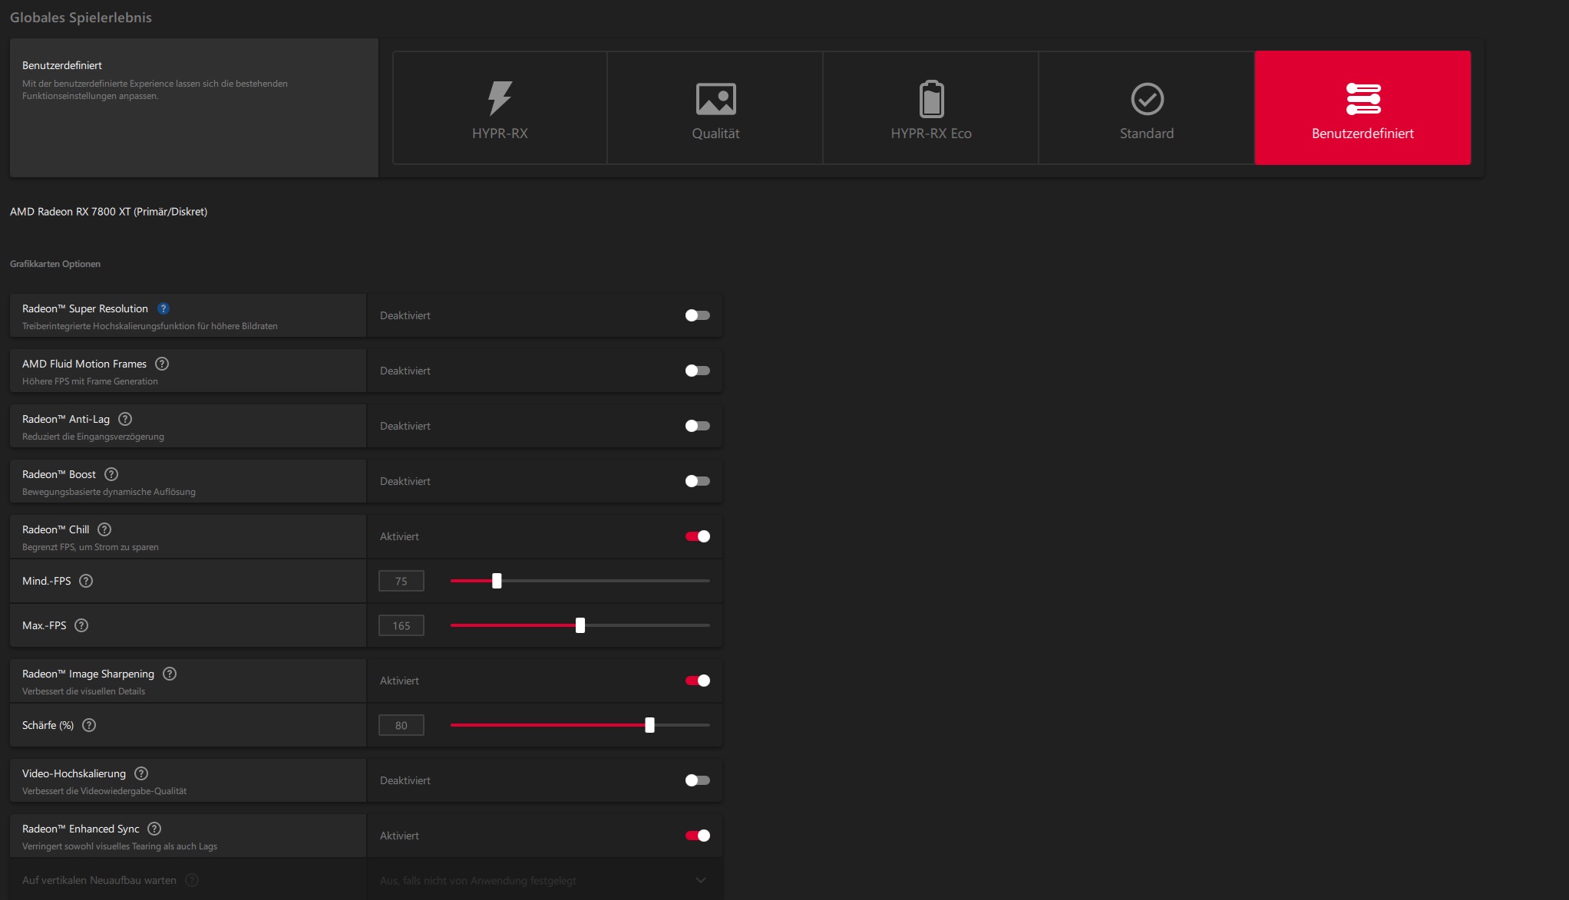Image resolution: width=1569 pixels, height=900 pixels.
Task: Click the Max.-FPS slider handle
Action: (580, 625)
